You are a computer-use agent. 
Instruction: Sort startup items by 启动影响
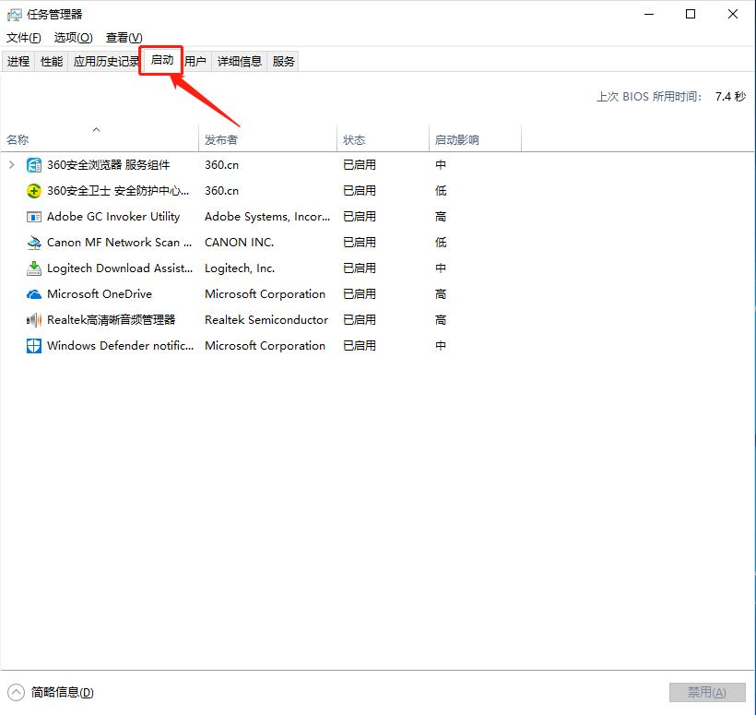pos(455,138)
